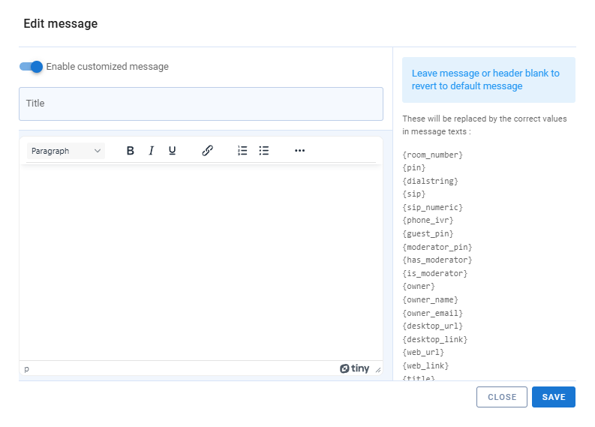Click the {owner_email} placeholder text
This screenshot has width=595, height=427.
click(433, 313)
